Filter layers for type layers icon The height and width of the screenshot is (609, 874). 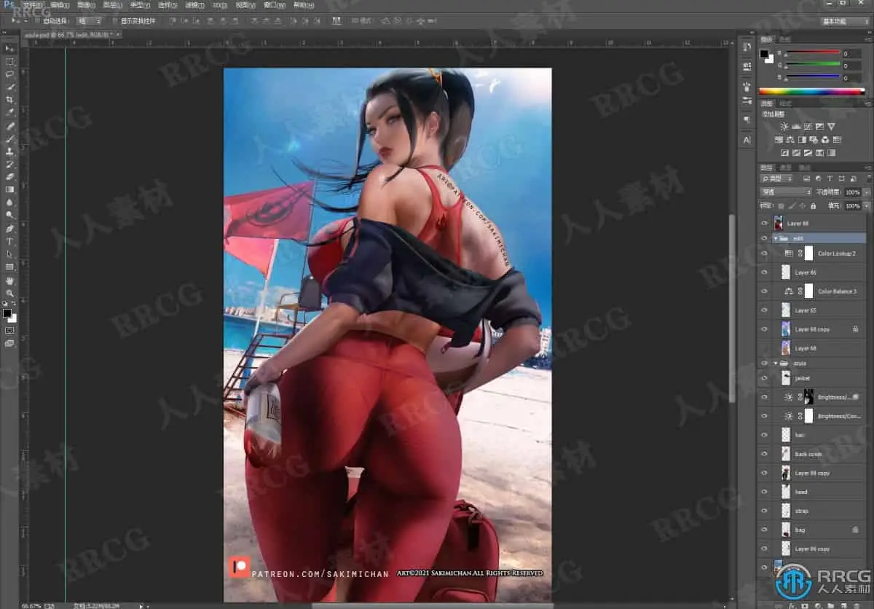830,178
